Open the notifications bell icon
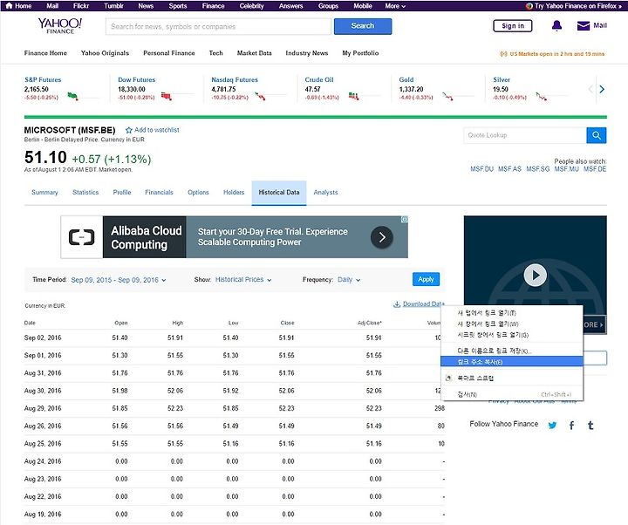Screen dimensions: 628x525 pos(556,25)
